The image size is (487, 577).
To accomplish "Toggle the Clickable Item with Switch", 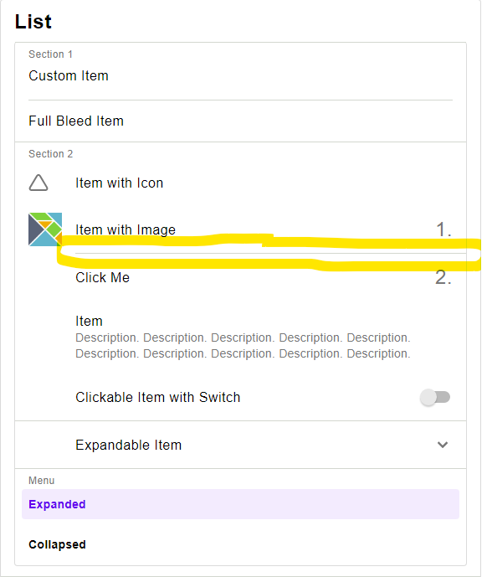I will (x=435, y=398).
